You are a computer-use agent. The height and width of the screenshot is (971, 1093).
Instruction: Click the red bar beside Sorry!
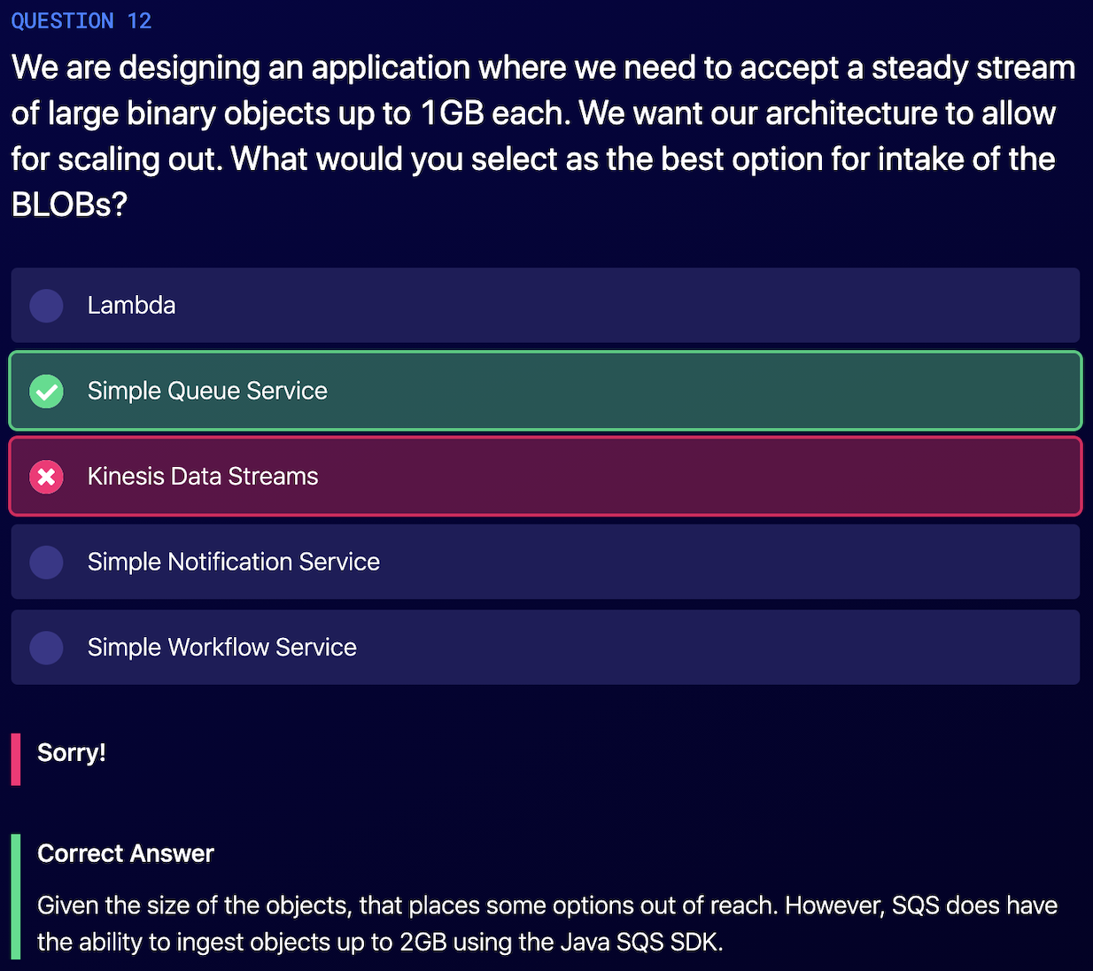click(x=16, y=759)
